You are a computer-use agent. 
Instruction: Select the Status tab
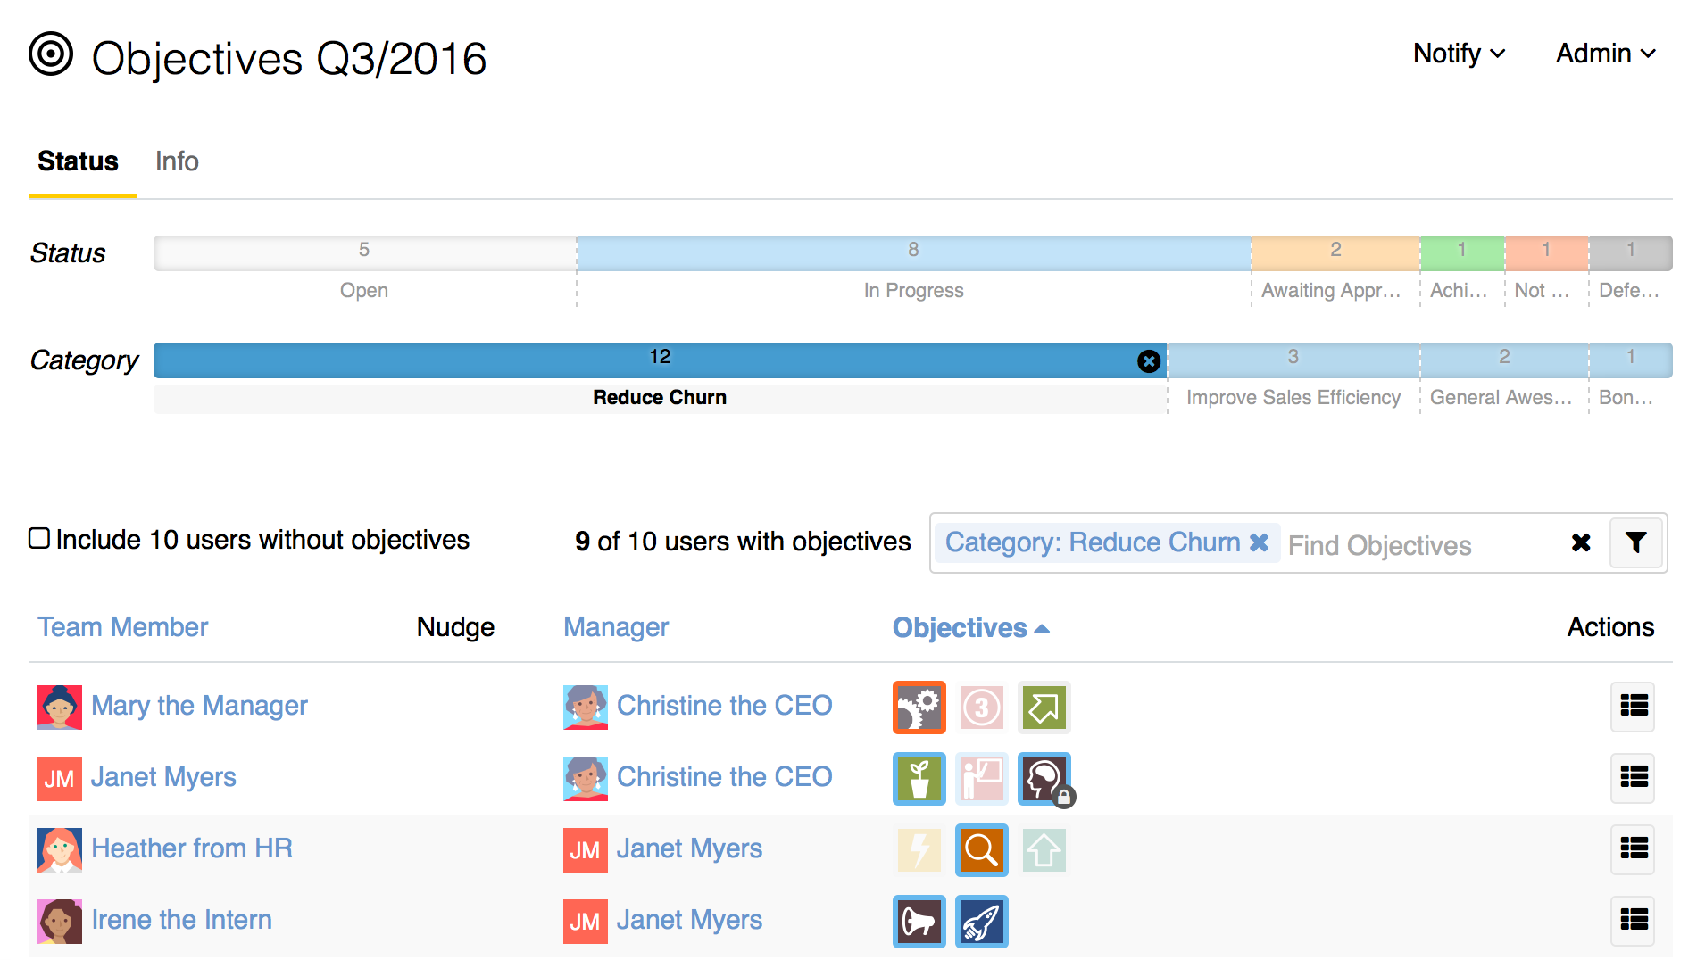[x=78, y=161]
